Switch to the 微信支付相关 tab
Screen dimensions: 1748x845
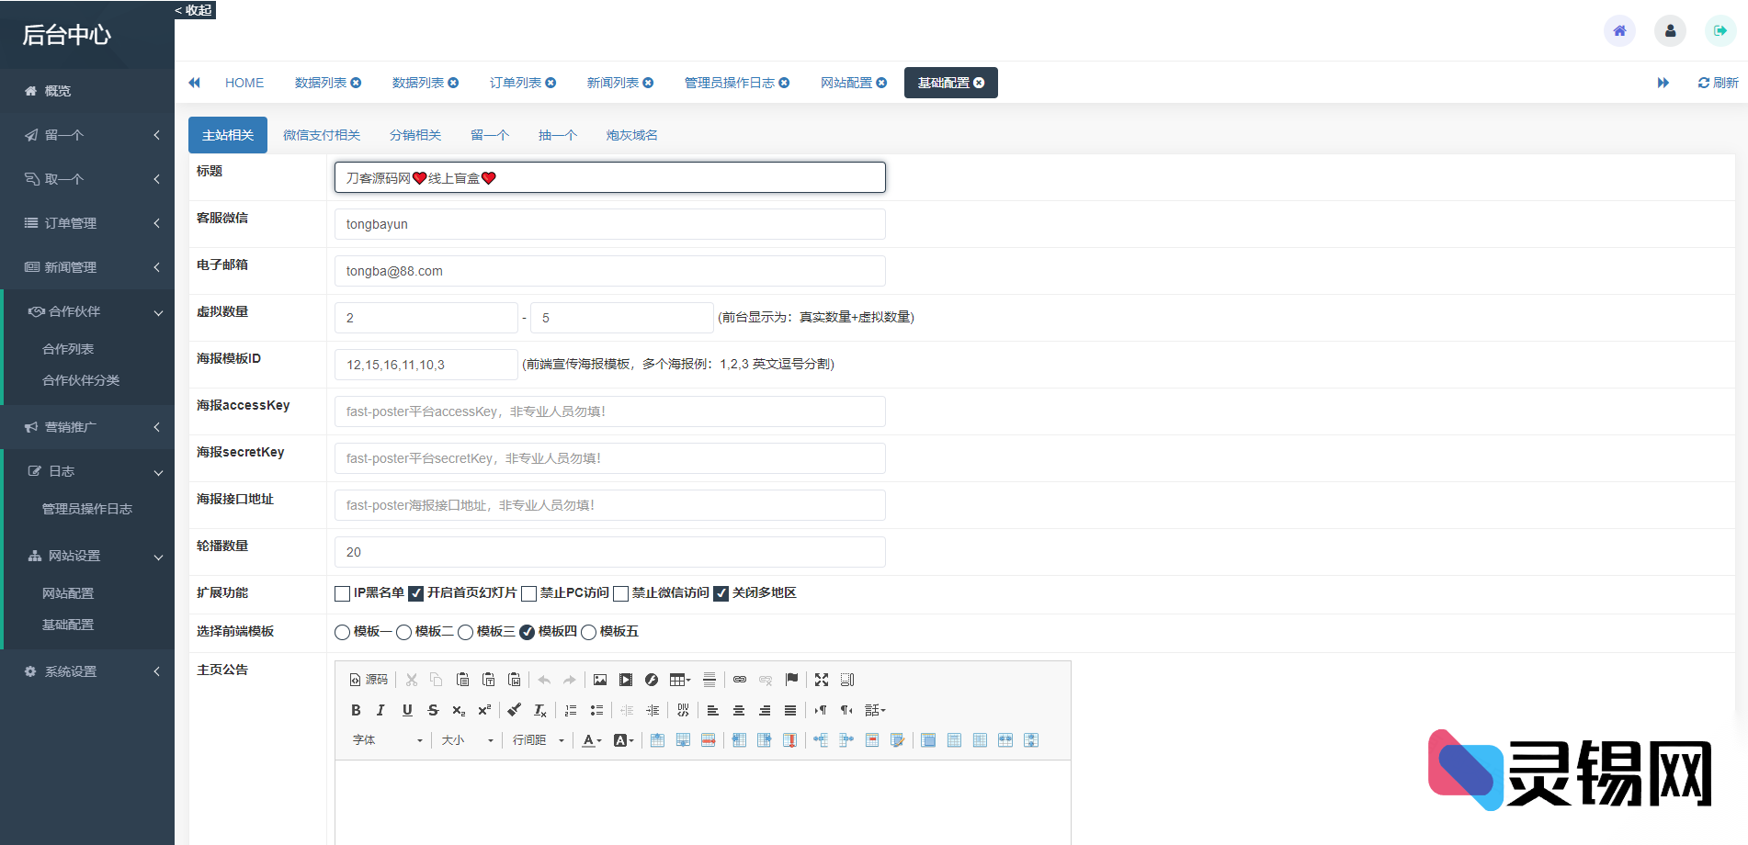pos(322,135)
